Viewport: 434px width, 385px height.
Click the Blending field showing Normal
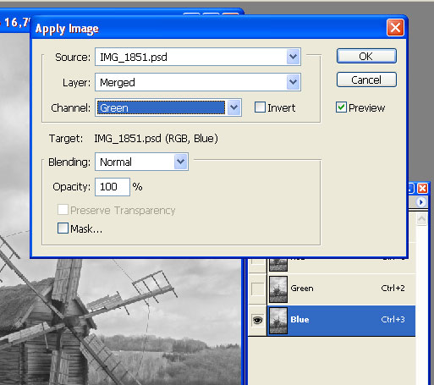(141, 162)
